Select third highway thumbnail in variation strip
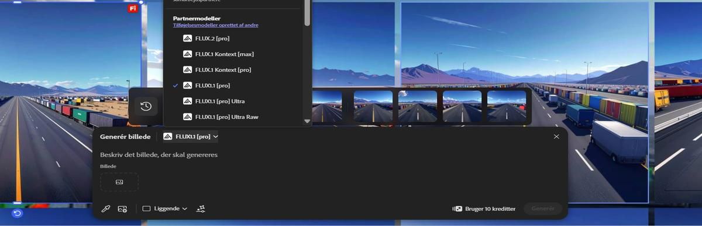This screenshot has height=226, width=702. click(418, 106)
